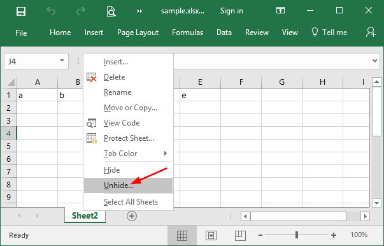Click the Normal view button in status bar
Screen dimensions: 384x246
[182, 235]
